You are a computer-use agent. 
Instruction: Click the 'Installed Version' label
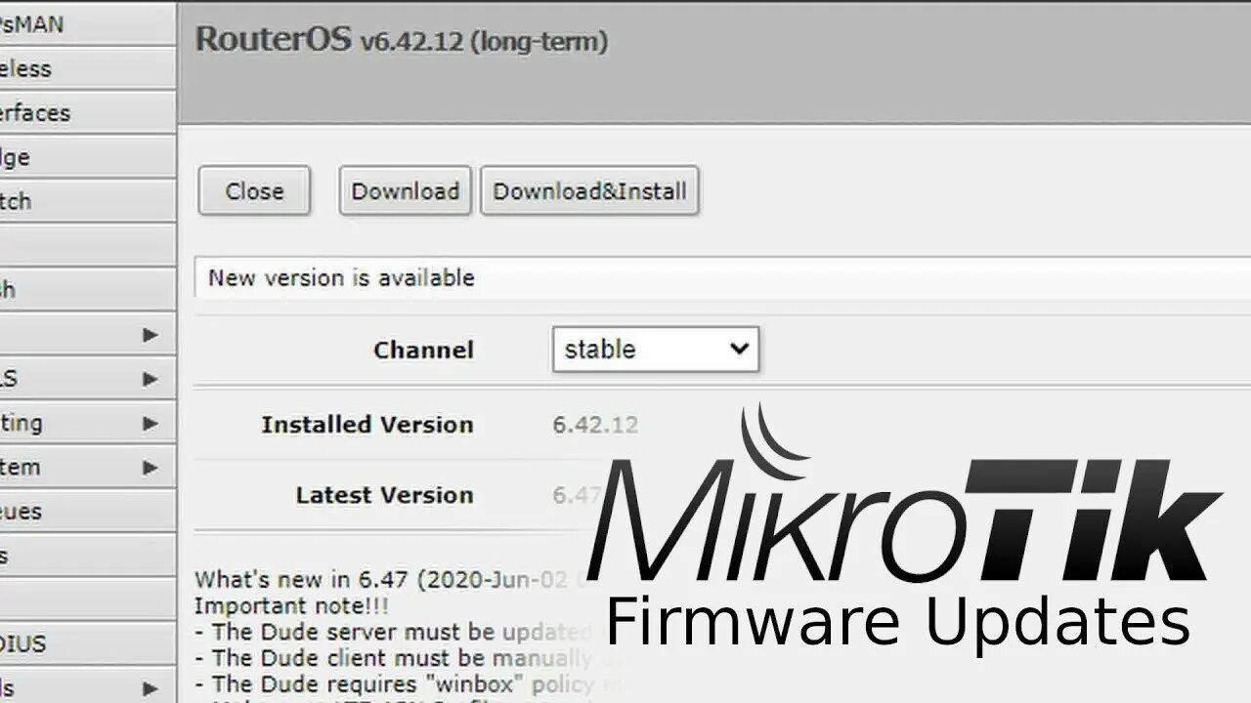click(367, 425)
